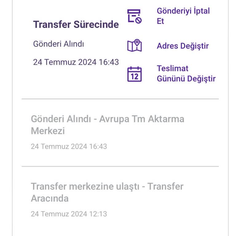Choose Teslimat Gününü Değiştir
236x236 pixels.
coord(186,73)
